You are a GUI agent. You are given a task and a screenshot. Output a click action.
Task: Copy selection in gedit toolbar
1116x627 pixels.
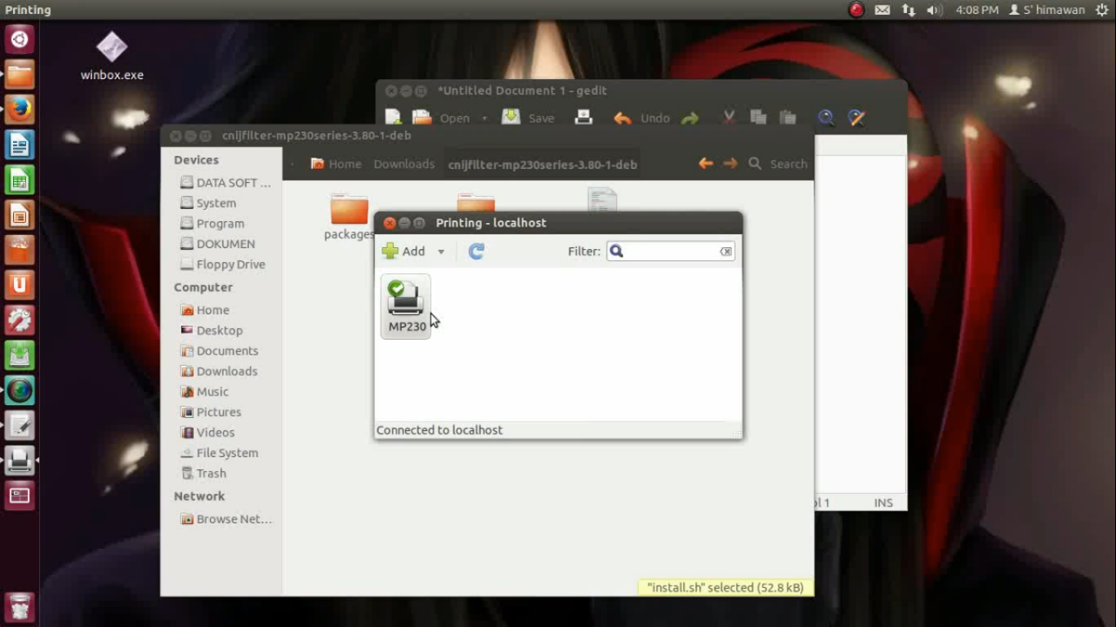pos(758,118)
